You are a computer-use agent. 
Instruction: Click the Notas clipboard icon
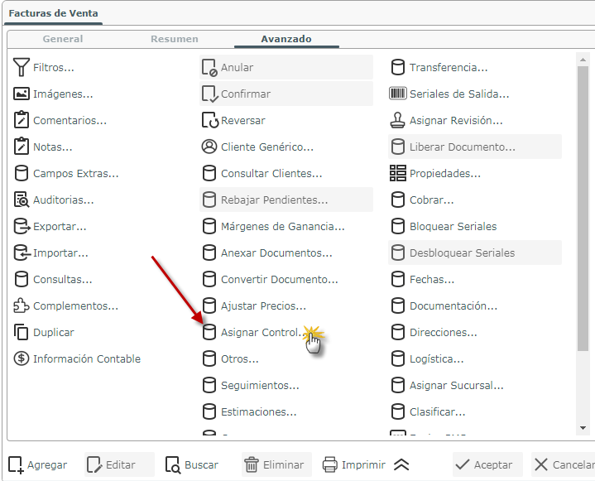(22, 147)
